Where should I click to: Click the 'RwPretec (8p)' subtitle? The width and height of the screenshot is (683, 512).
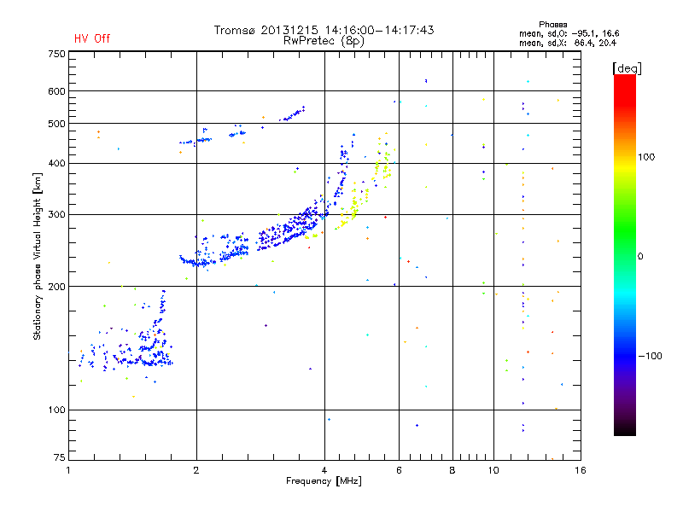click(x=324, y=41)
